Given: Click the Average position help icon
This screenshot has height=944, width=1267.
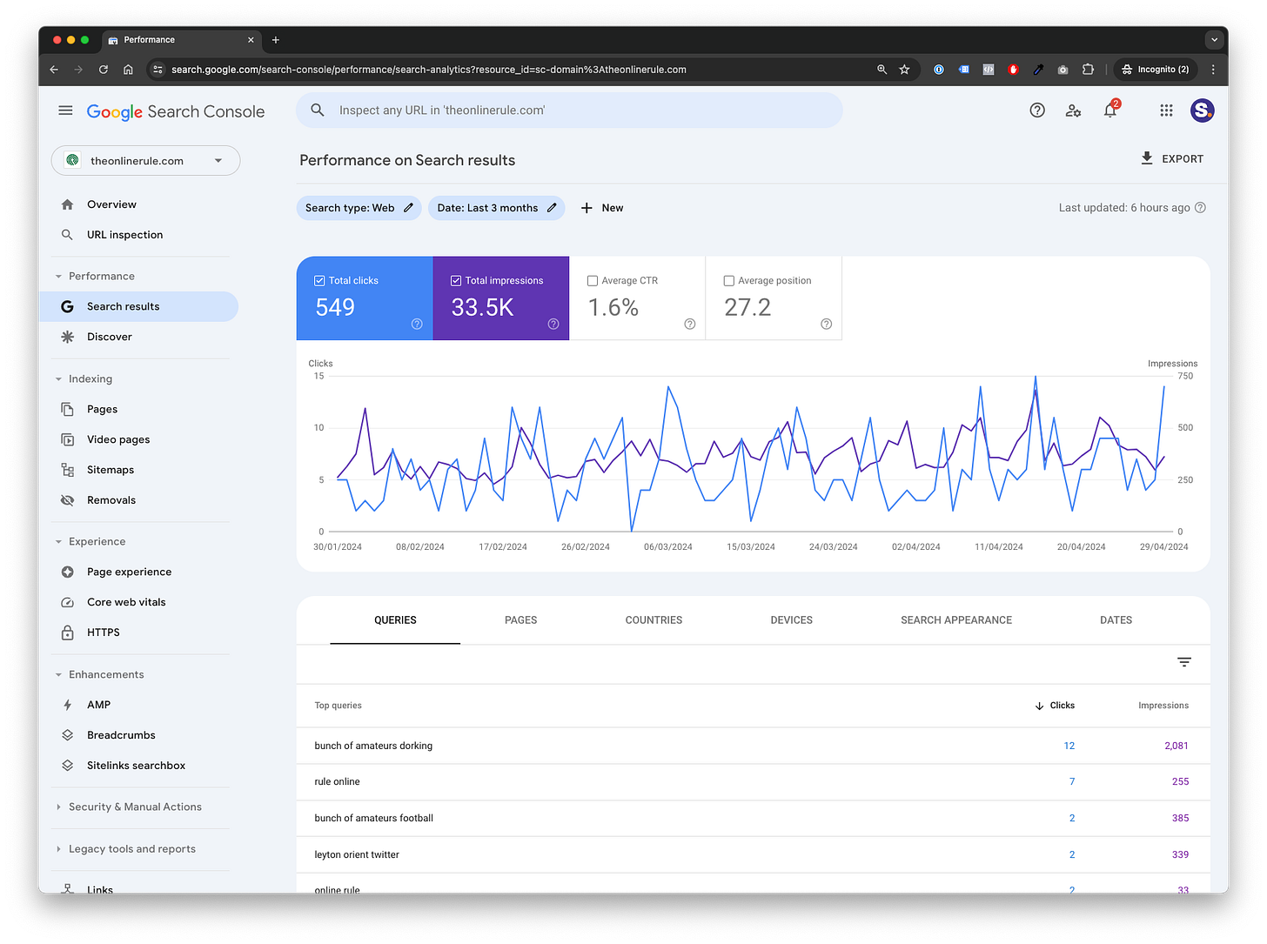Looking at the screenshot, I should tap(827, 324).
